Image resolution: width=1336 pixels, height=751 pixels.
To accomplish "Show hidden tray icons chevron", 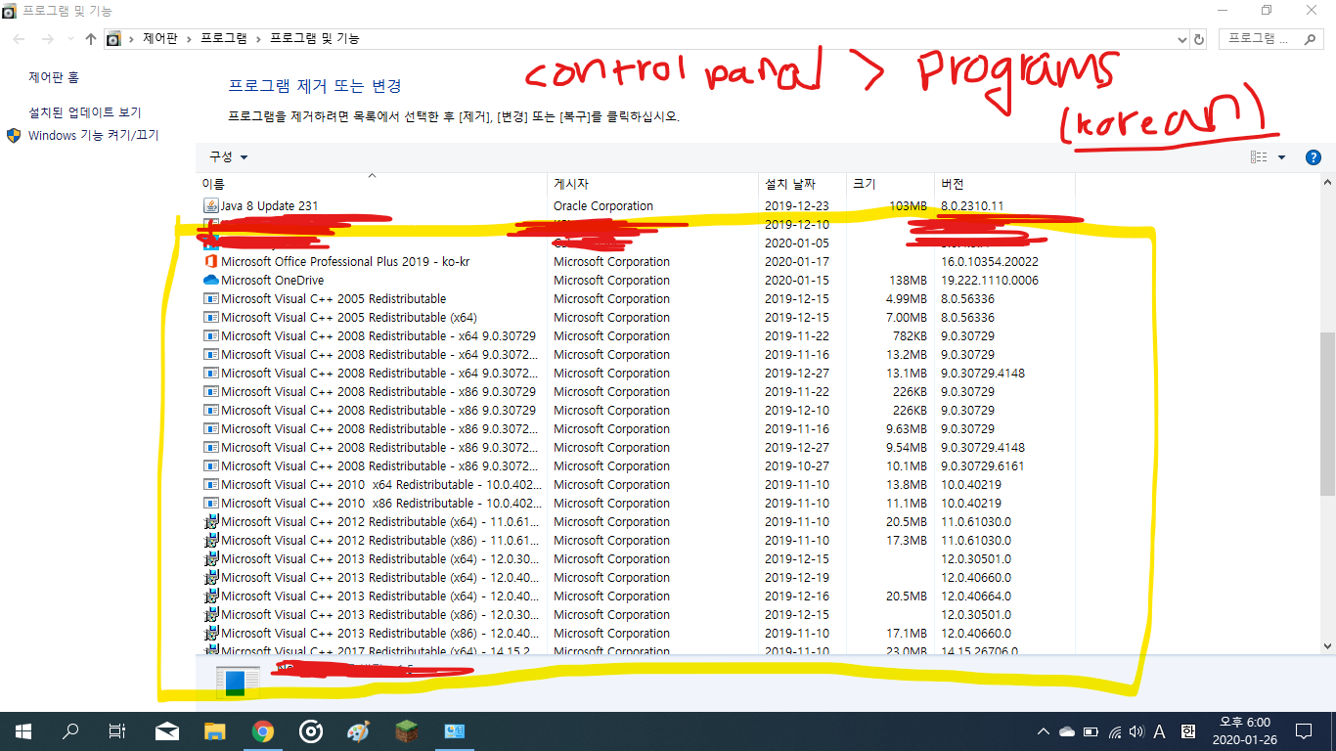I will 1045,731.
